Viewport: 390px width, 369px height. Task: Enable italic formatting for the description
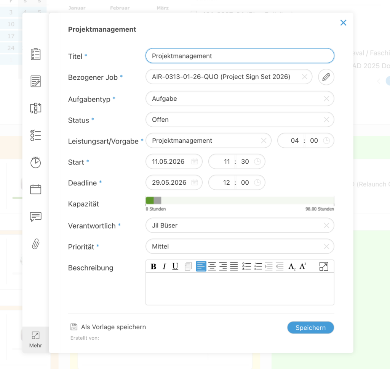(x=164, y=266)
